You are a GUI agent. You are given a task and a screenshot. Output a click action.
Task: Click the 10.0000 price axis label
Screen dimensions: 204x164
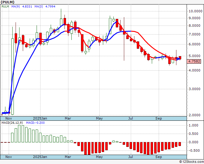coord(195,11)
